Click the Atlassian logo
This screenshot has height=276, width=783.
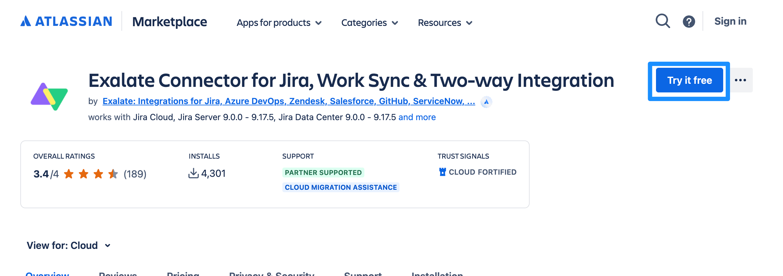tap(66, 21)
